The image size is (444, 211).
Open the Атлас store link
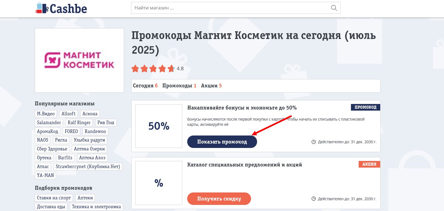(43, 166)
